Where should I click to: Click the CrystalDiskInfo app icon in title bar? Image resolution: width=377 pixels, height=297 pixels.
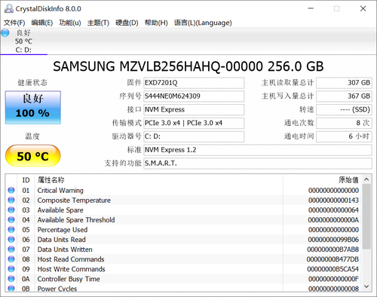point(9,8)
